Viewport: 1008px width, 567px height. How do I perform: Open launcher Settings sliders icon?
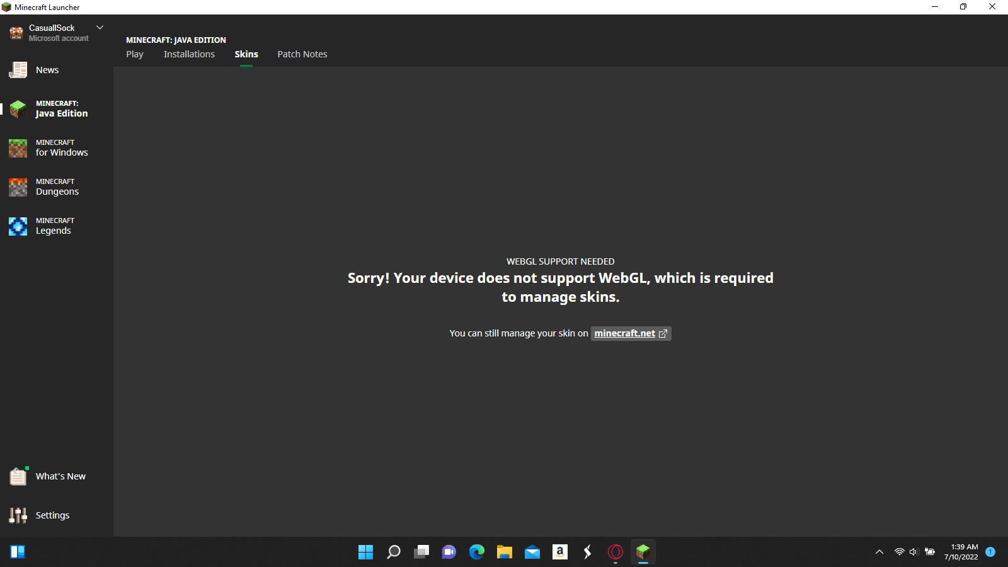pos(18,515)
